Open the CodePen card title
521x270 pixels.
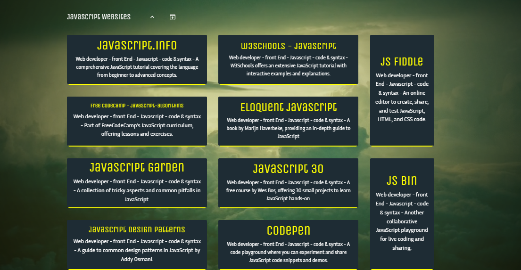pyautogui.click(x=289, y=230)
